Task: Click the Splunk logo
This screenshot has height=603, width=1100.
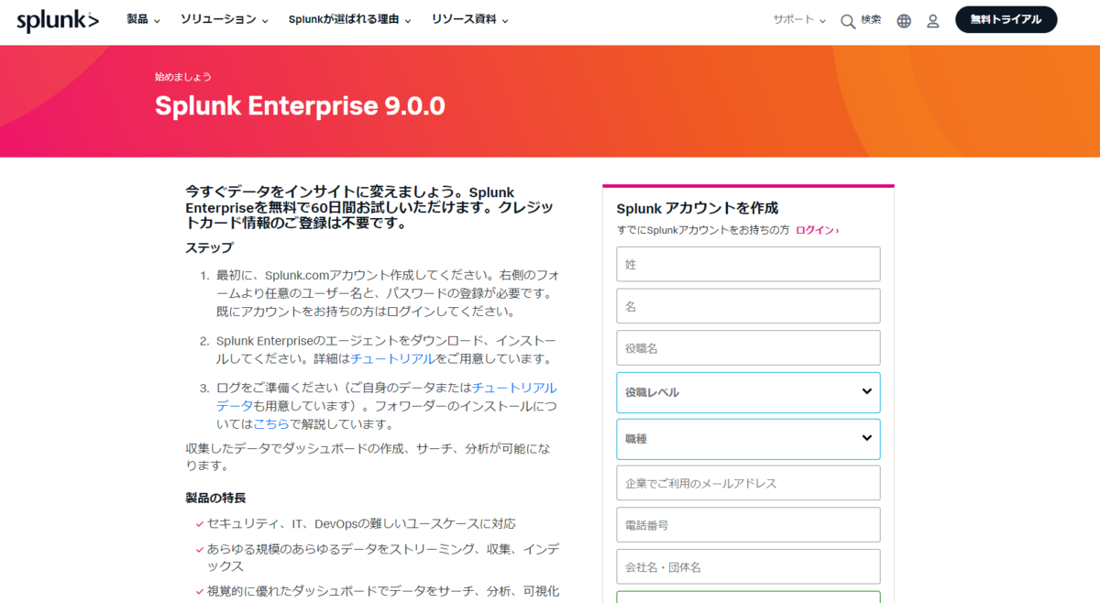Action: click(58, 20)
